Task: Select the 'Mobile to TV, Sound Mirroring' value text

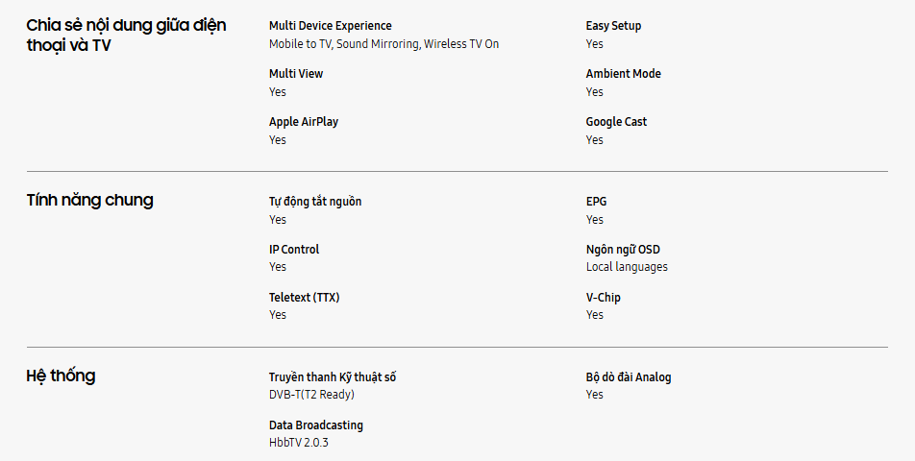Action: click(x=383, y=44)
